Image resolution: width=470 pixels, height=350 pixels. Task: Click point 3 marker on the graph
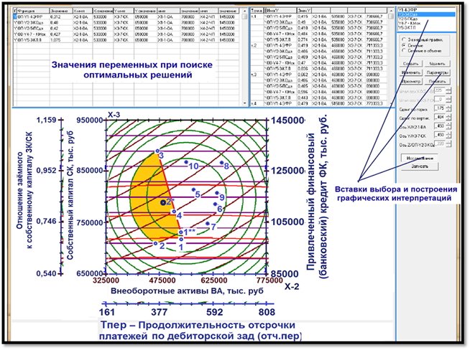(x=157, y=151)
